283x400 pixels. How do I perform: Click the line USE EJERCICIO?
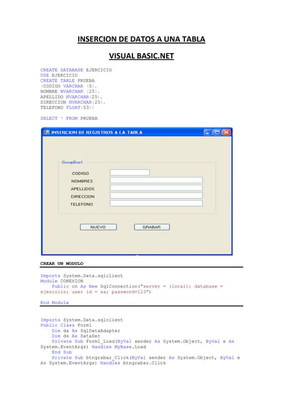pyautogui.click(x=59, y=75)
